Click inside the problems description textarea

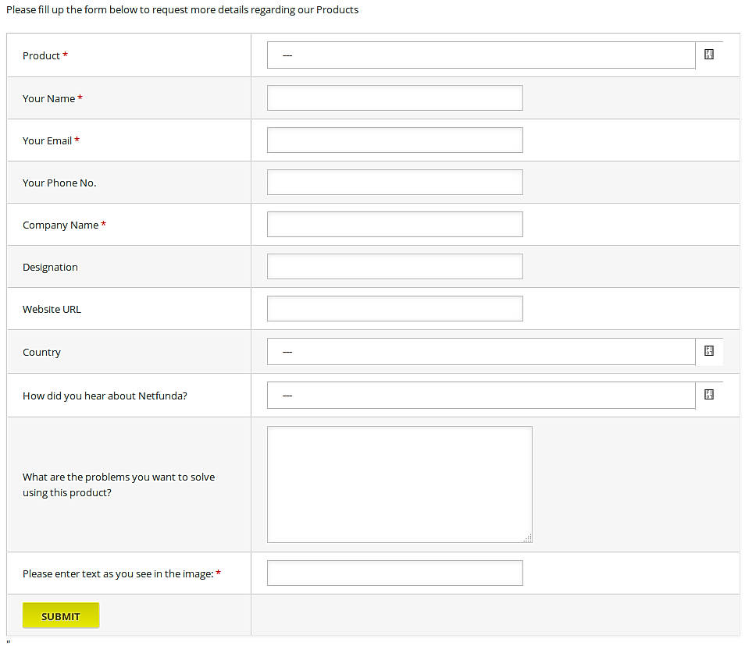point(399,484)
